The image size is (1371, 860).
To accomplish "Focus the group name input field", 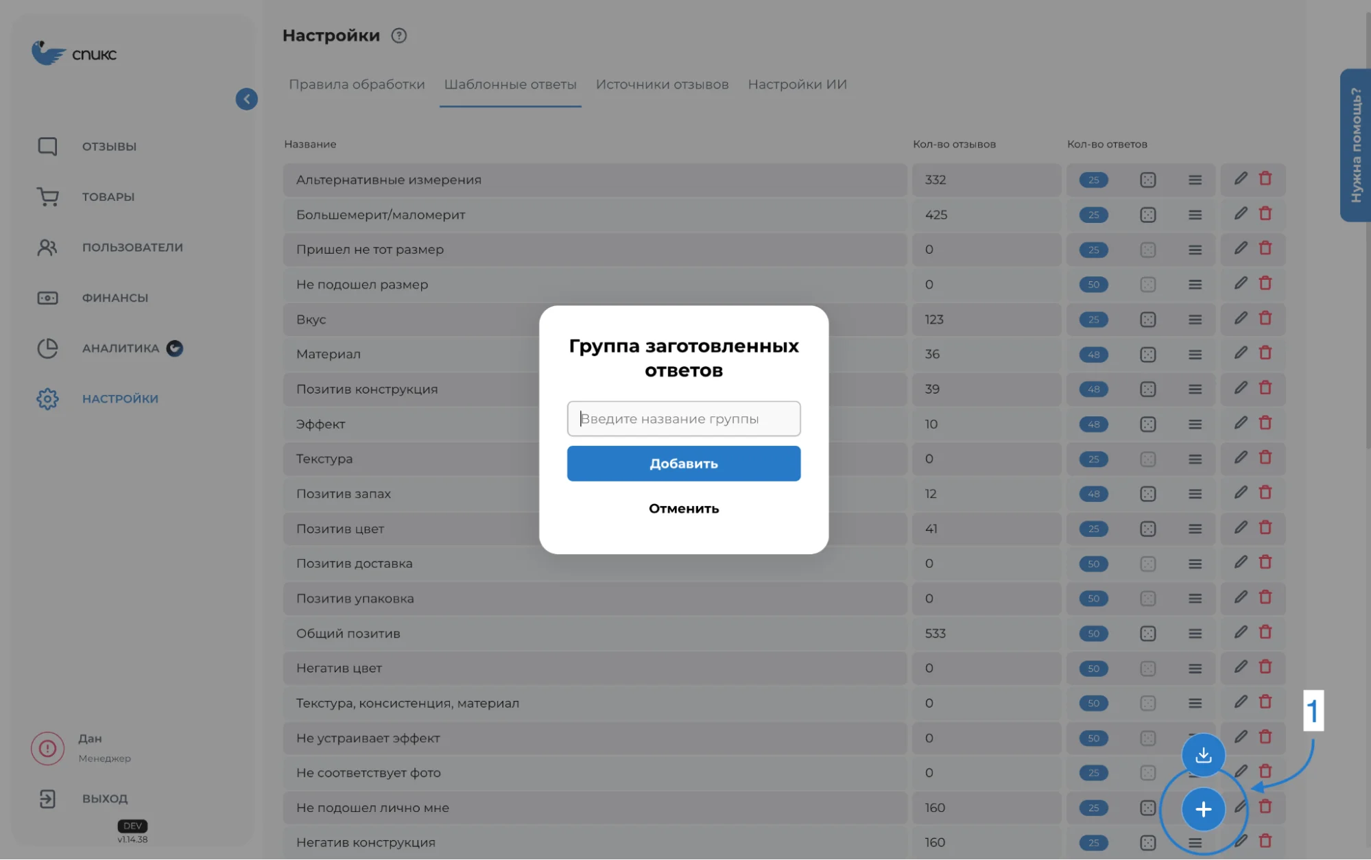I will [683, 418].
